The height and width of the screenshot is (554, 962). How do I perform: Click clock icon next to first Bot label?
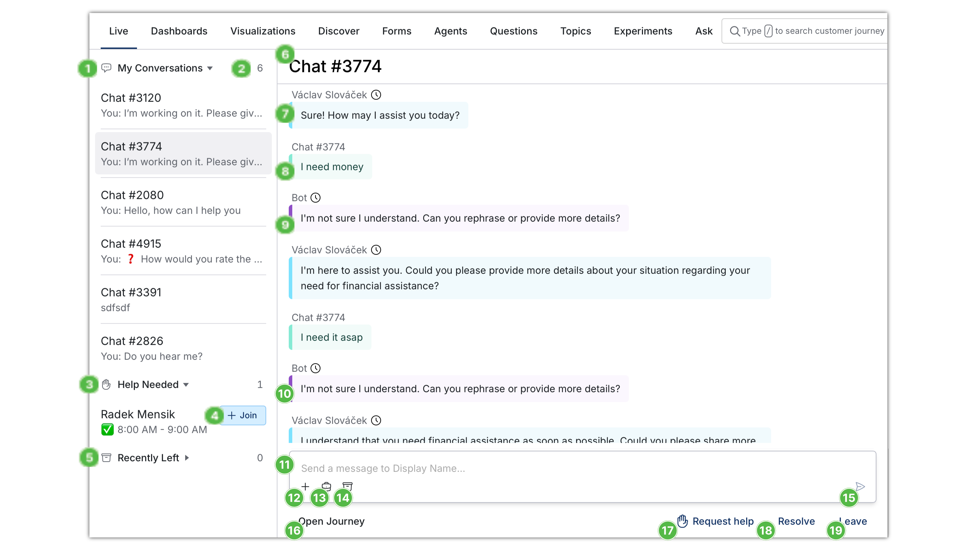click(x=316, y=197)
